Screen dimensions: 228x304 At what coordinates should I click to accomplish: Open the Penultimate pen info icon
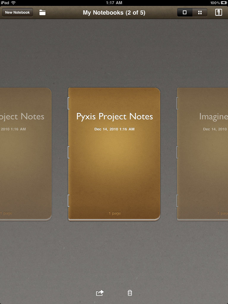(x=218, y=12)
